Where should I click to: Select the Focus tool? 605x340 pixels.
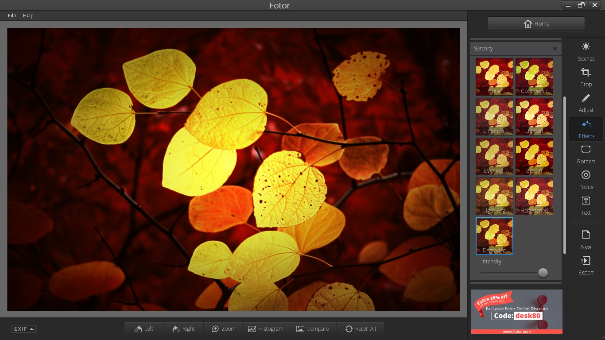586,180
